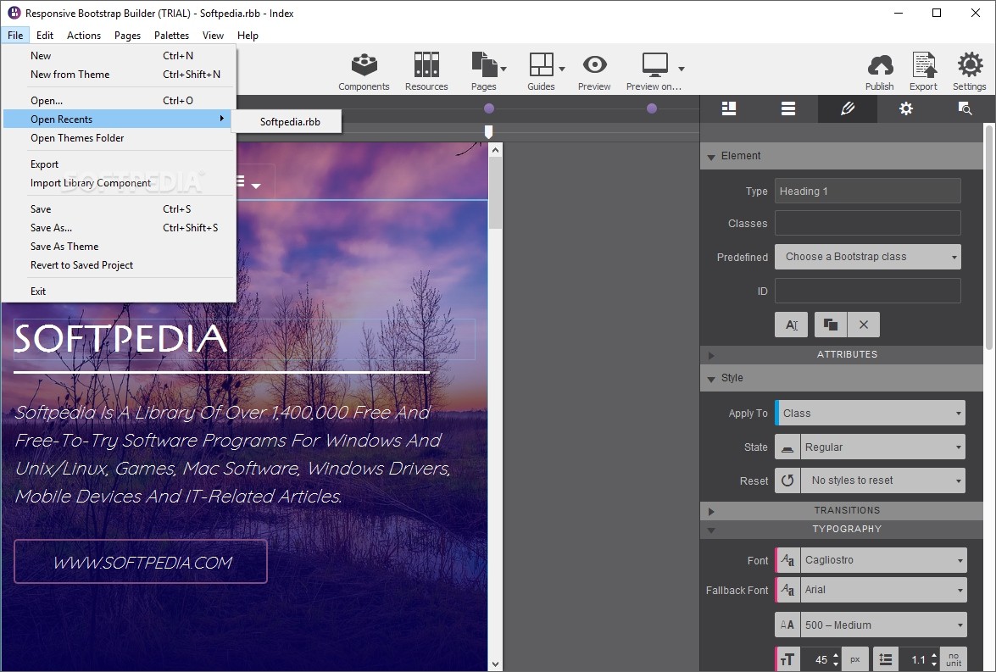Viewport: 996px width, 672px height.
Task: Collapse the Element section
Action: pyautogui.click(x=711, y=156)
